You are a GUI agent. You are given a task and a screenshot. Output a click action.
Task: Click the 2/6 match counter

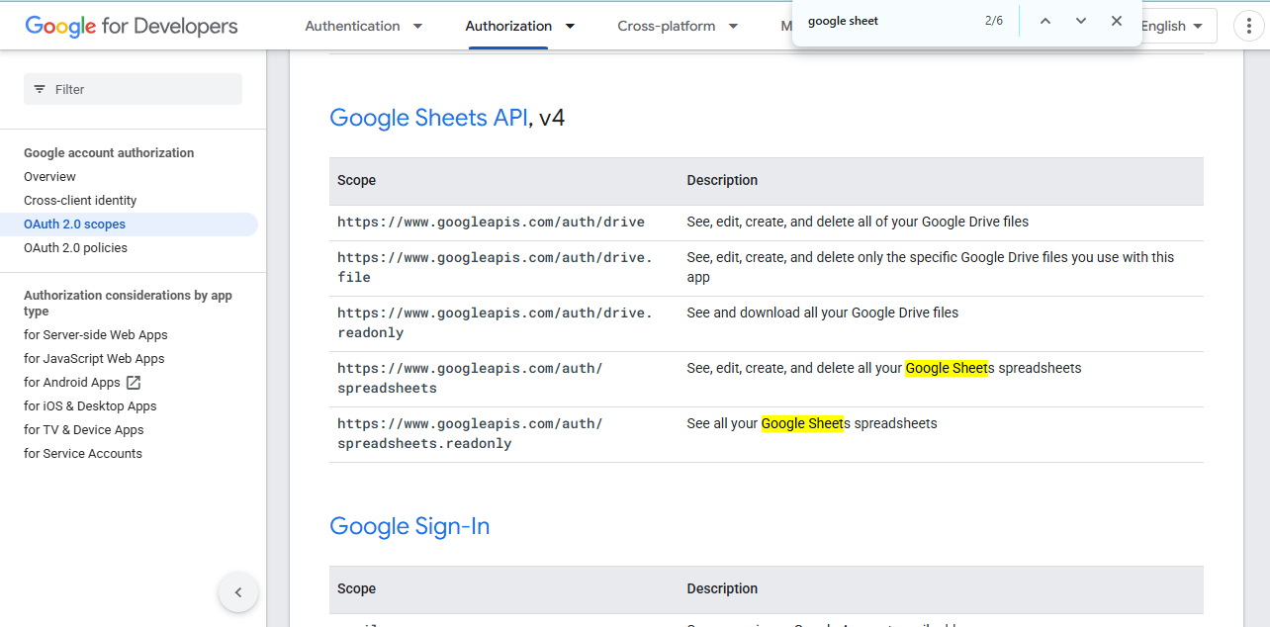[994, 21]
